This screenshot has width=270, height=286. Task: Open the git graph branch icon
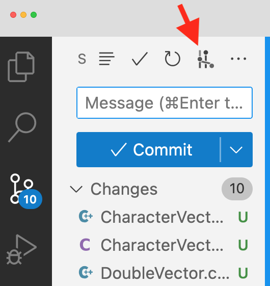pyautogui.click(x=205, y=59)
